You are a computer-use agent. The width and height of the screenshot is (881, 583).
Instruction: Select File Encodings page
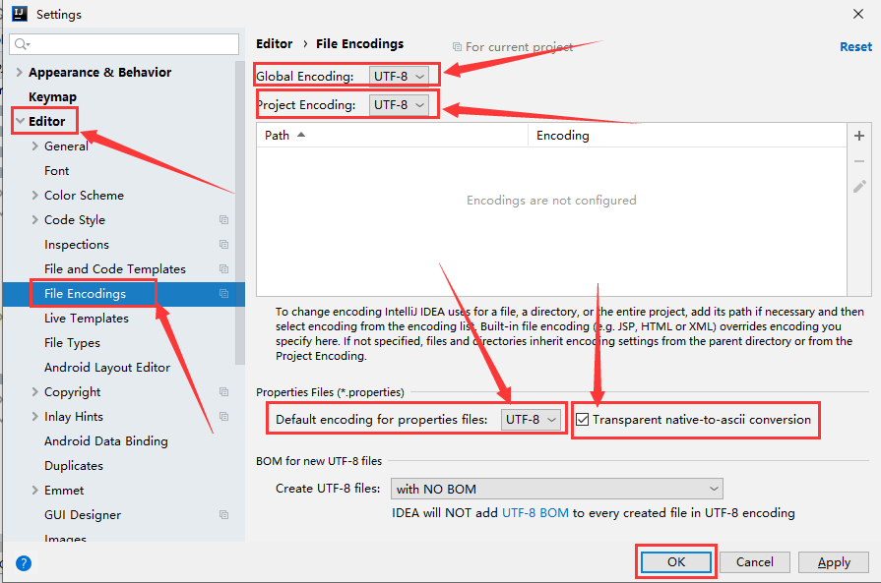85,293
